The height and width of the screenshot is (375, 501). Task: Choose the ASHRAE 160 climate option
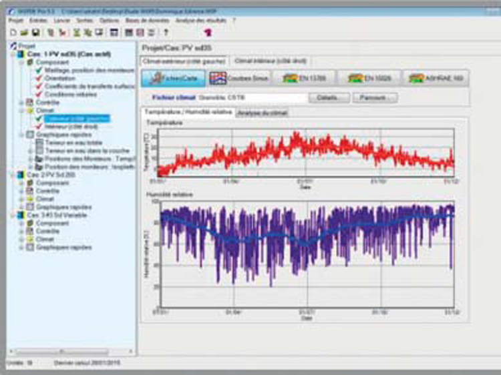point(437,78)
